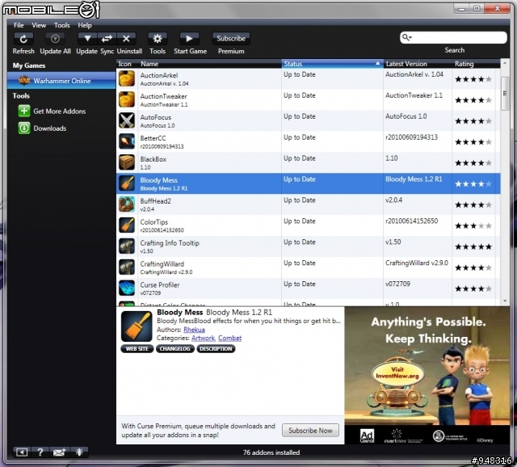
Task: Click the 76 addons installed status text
Action: point(271,452)
